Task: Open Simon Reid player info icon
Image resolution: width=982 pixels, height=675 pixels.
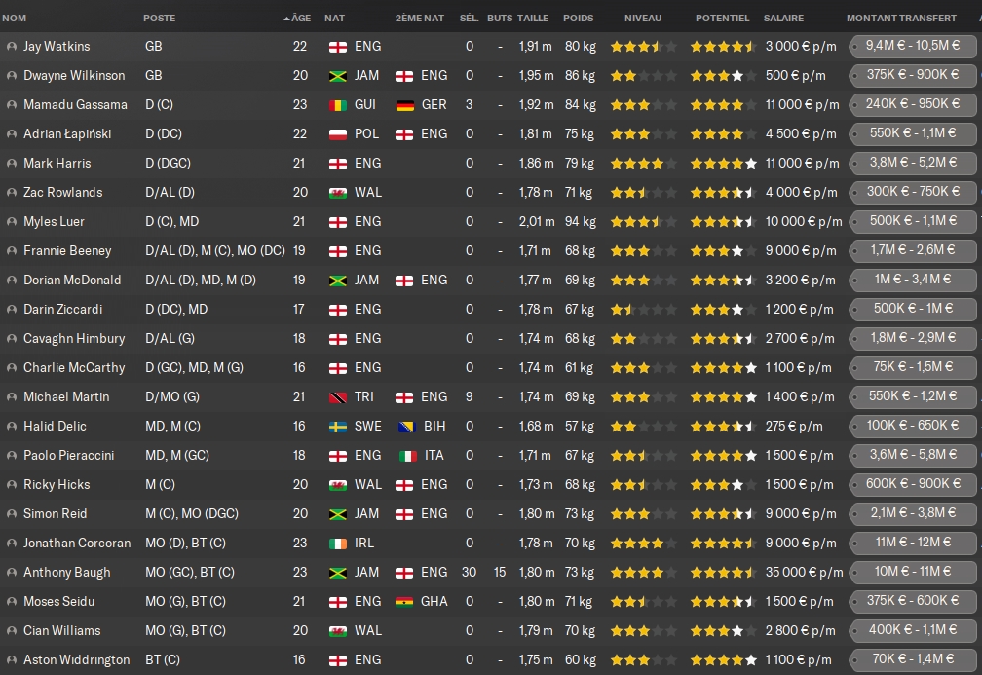Action: (x=12, y=514)
